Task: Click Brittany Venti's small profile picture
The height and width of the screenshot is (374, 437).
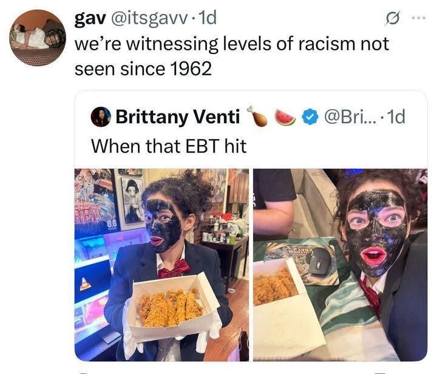Action: (101, 117)
